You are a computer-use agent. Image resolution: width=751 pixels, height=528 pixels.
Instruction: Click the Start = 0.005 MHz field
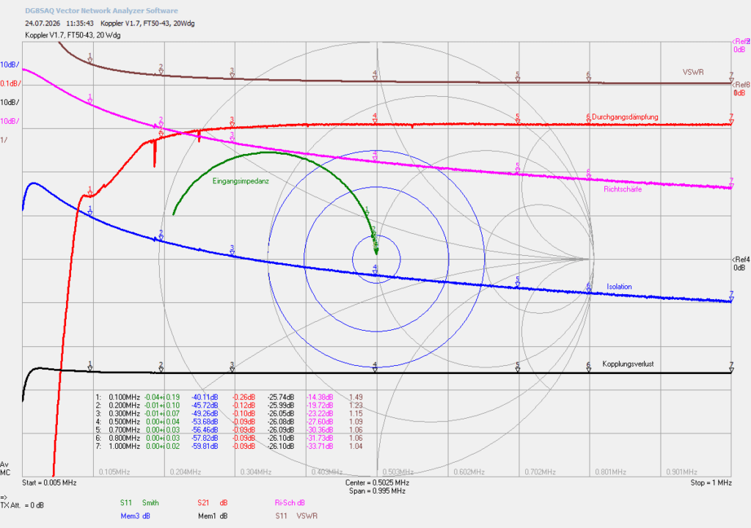pos(49,483)
